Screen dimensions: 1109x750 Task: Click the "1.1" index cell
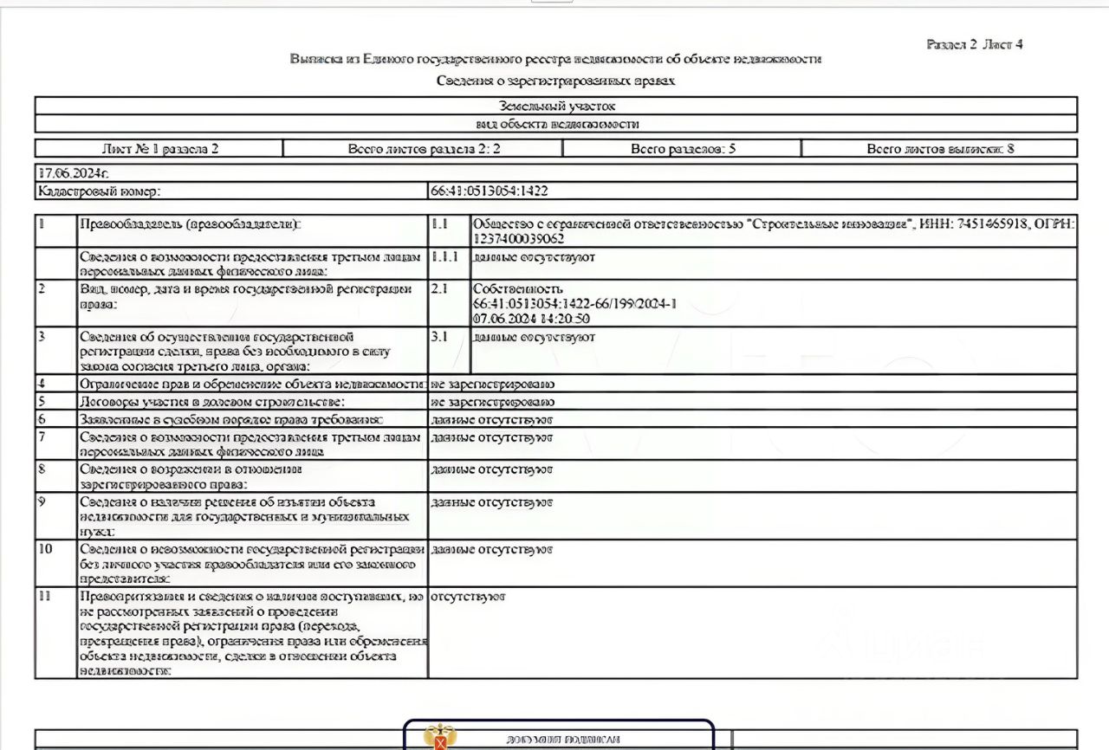[x=449, y=231]
